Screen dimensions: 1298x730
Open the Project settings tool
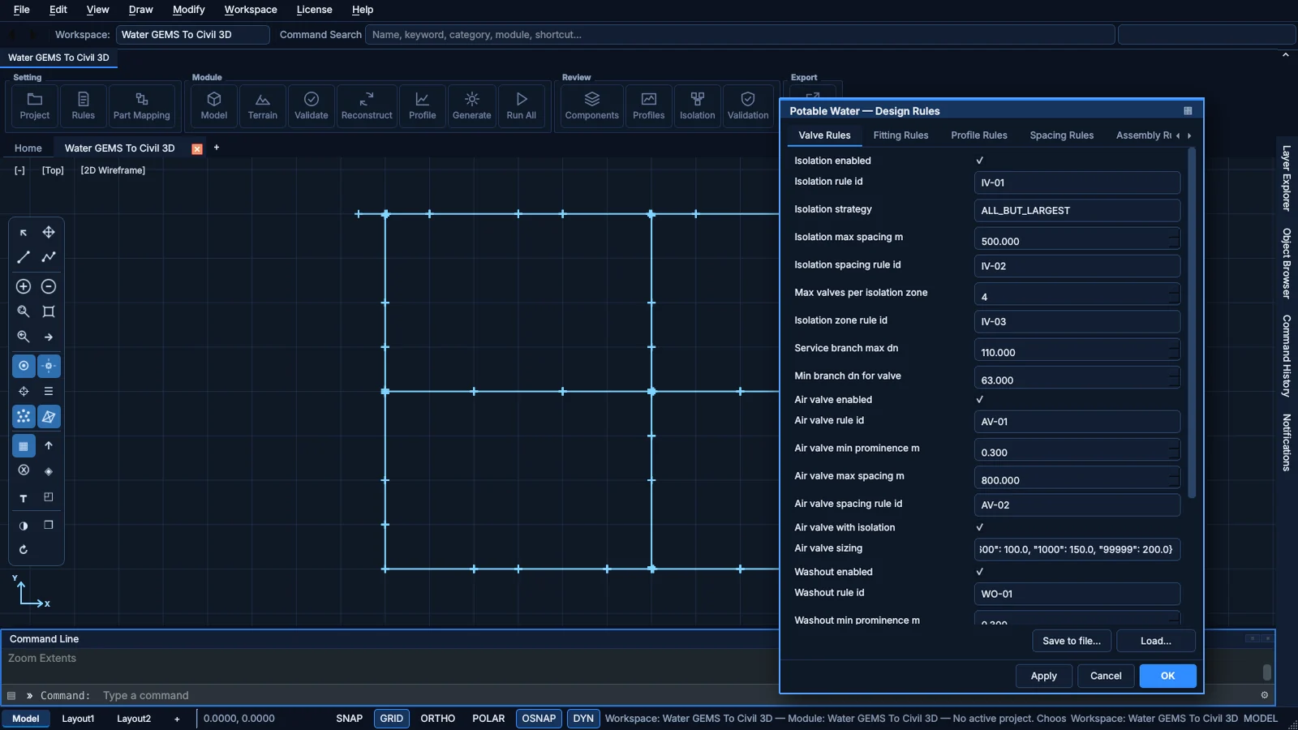click(x=34, y=106)
